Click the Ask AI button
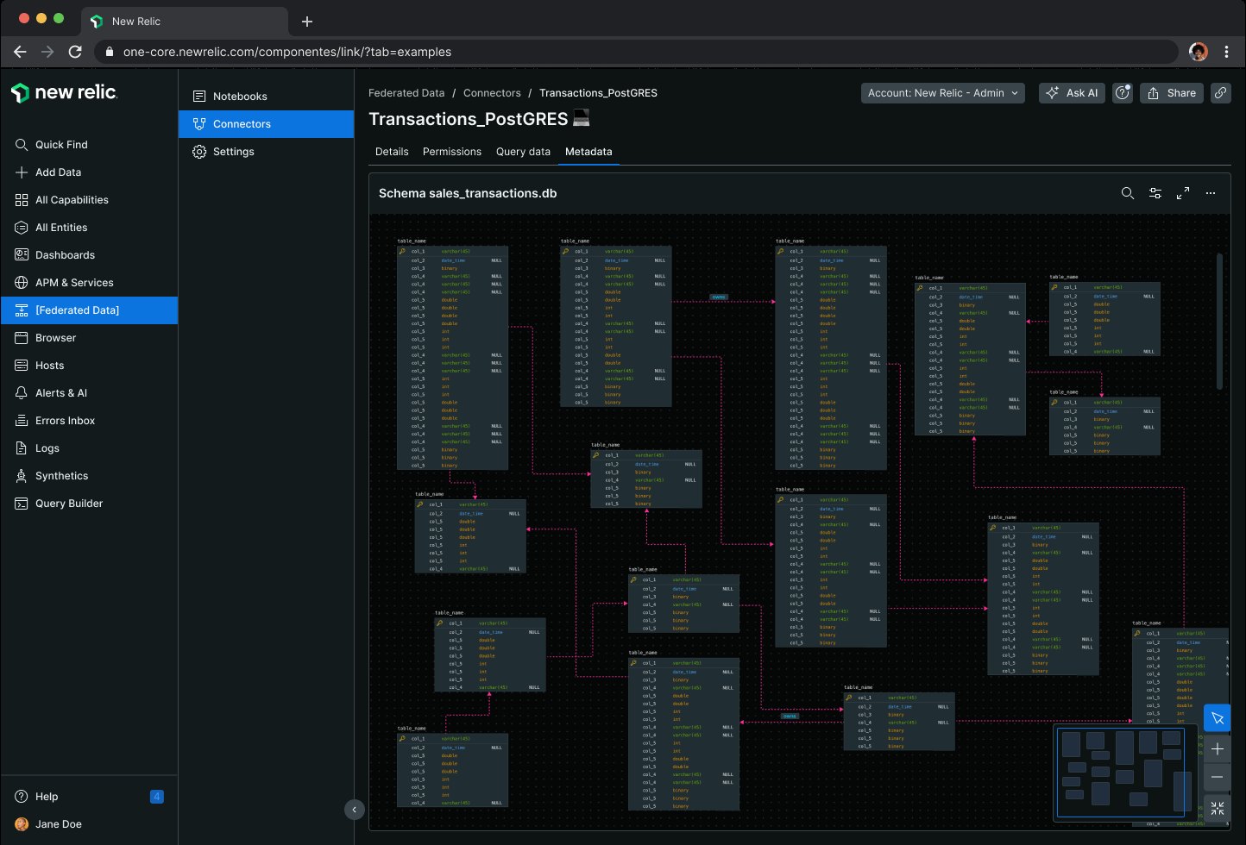1246x845 pixels. [1073, 93]
